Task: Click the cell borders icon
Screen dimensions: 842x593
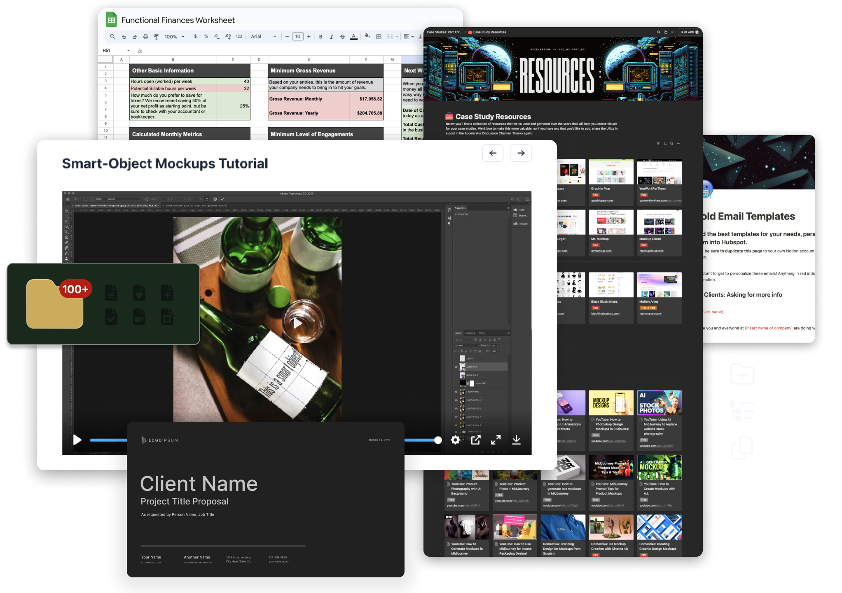Action: (x=379, y=37)
